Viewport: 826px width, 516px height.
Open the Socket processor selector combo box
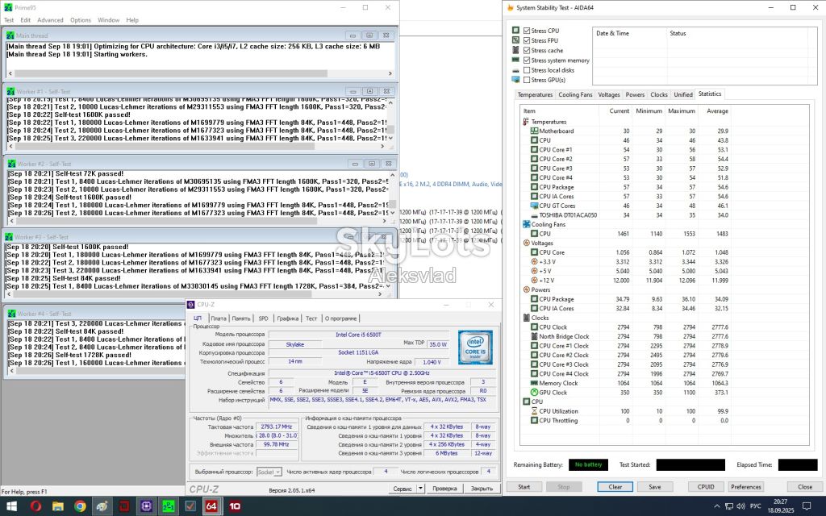coord(269,472)
